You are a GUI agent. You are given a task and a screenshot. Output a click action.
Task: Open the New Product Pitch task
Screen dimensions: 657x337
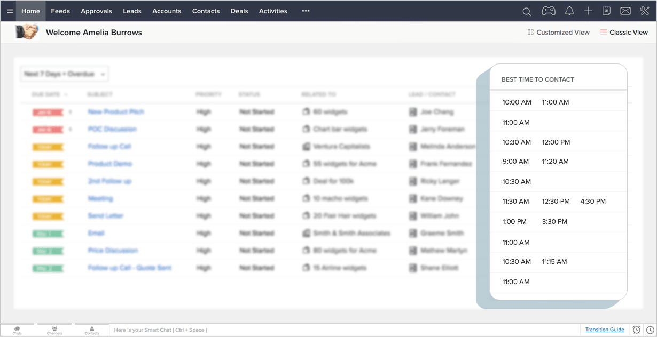116,111
